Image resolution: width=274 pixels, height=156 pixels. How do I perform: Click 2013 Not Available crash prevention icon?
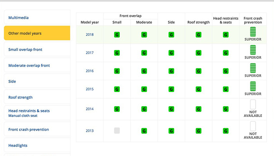[x=253, y=126]
